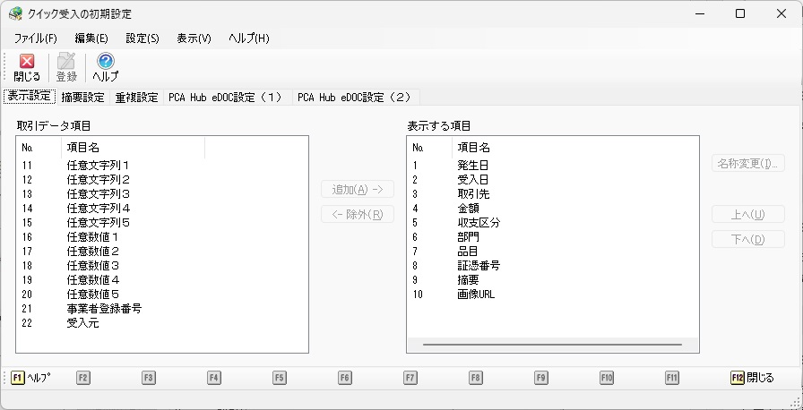The height and width of the screenshot is (410, 803).
Task: Select 任意文字列１ in the left list
Action: tap(99, 166)
